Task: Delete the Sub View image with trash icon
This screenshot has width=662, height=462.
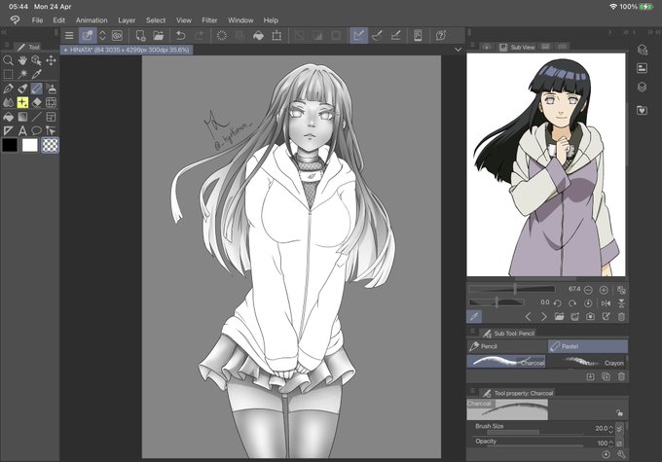Action: (x=621, y=316)
